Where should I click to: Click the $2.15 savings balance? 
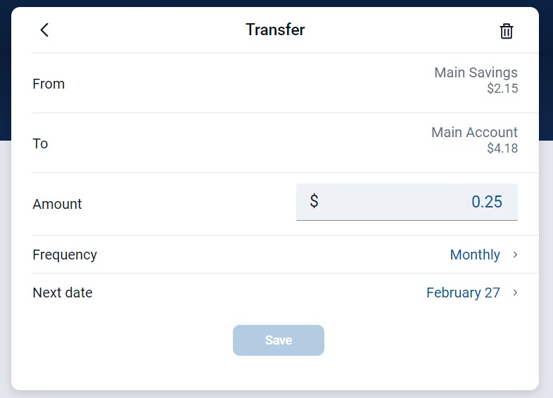pos(502,89)
